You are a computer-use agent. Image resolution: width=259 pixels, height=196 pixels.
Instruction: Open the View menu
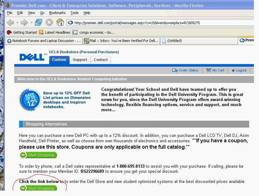(31, 13)
